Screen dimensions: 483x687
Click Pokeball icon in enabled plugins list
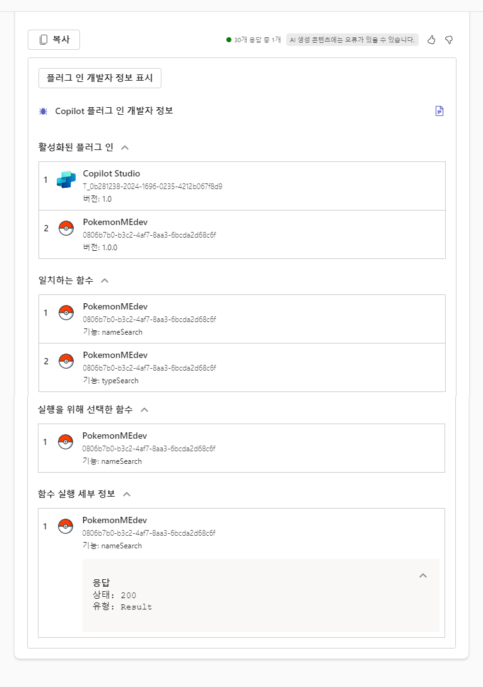point(66,228)
